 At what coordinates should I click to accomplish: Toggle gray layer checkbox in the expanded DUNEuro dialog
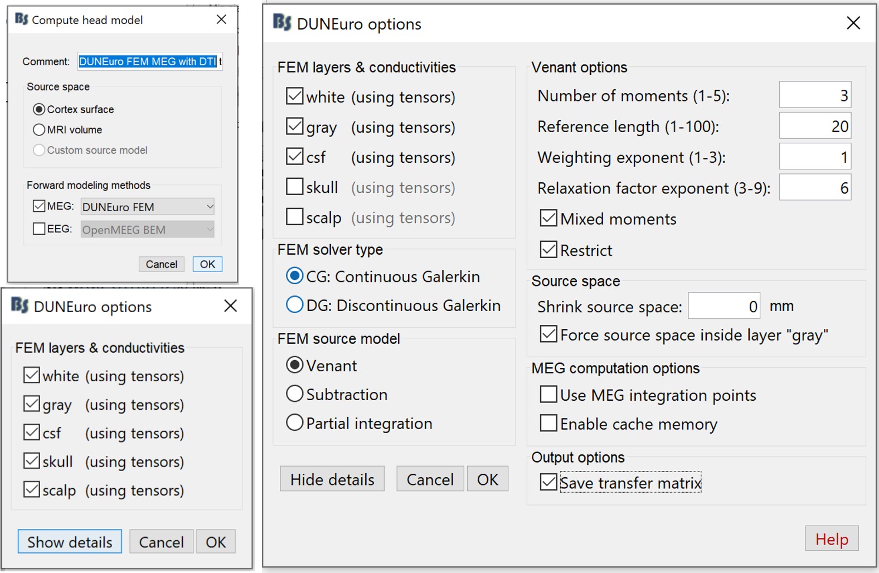295,126
